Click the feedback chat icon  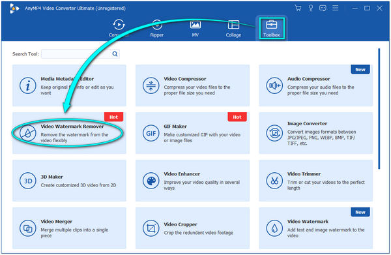tap(323, 8)
